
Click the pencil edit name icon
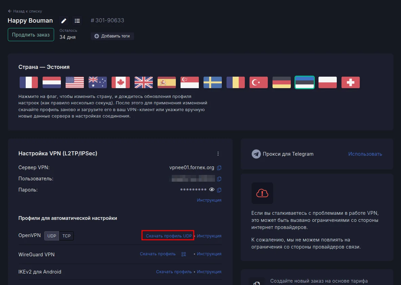click(64, 21)
